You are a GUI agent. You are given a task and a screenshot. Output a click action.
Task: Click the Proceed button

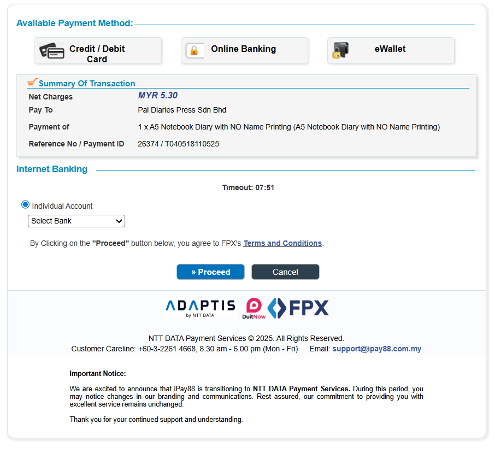point(210,272)
